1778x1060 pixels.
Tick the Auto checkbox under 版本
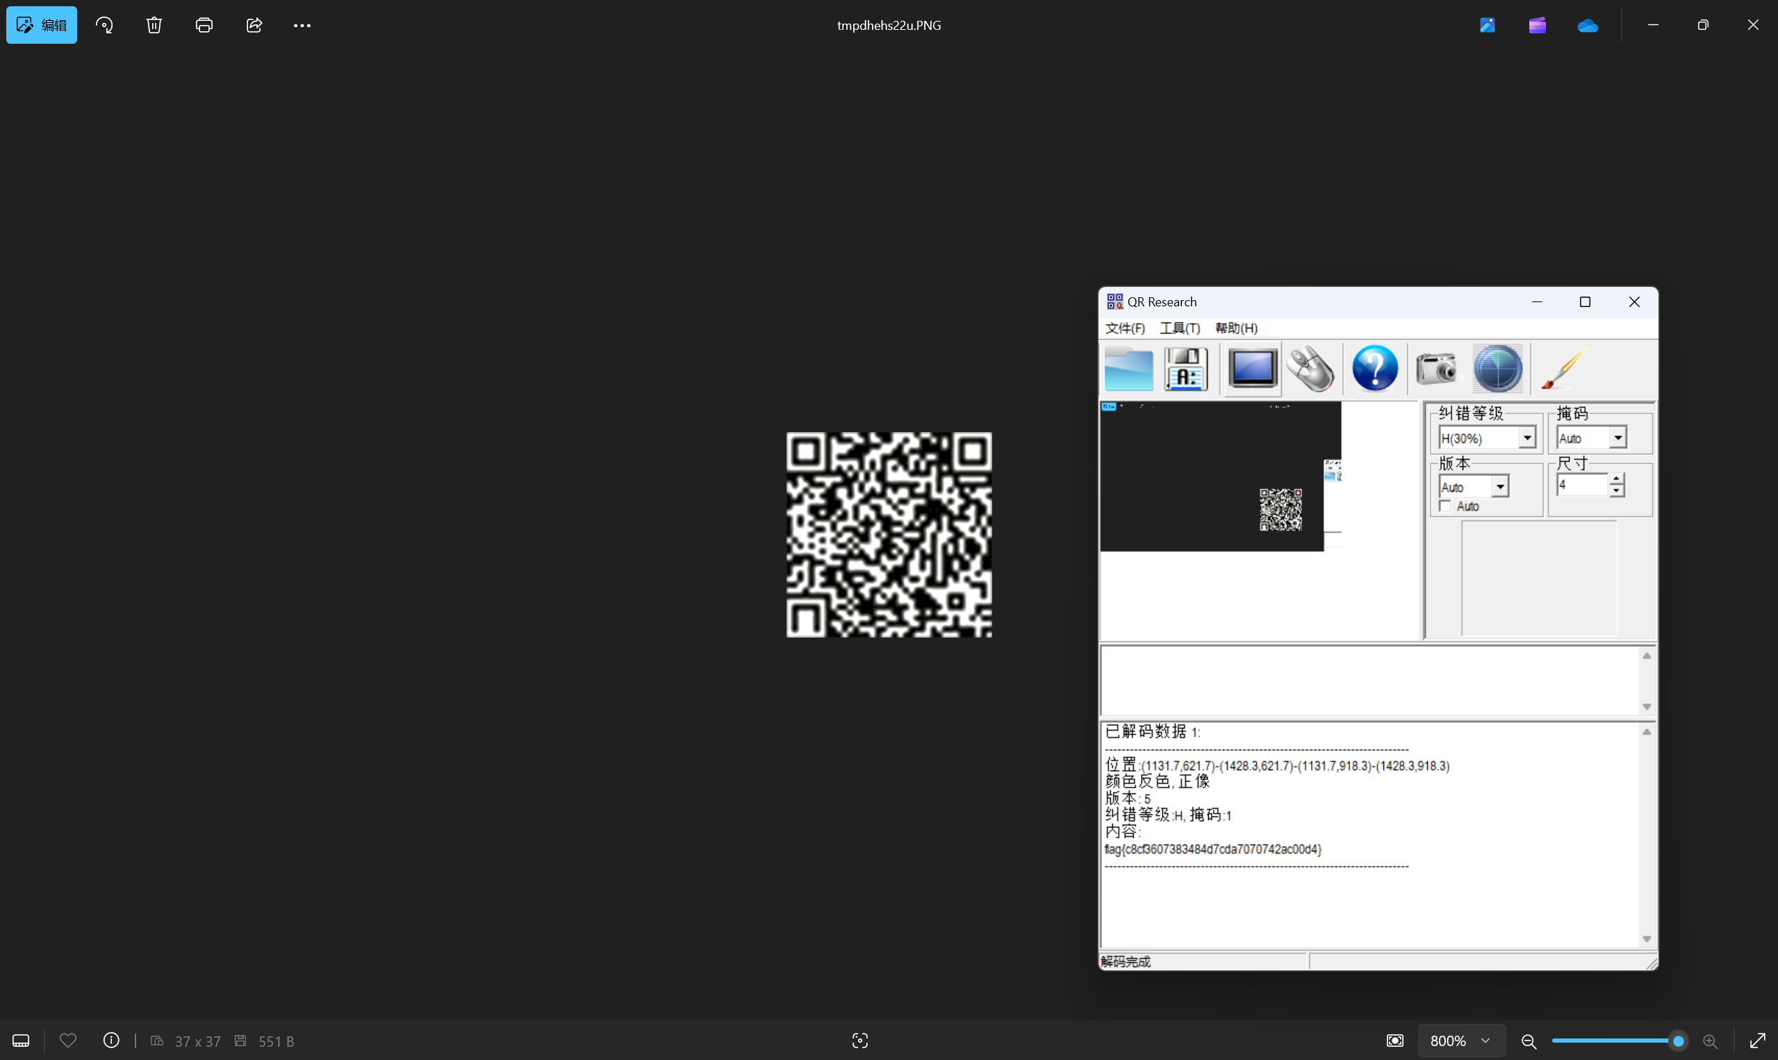pos(1446,506)
